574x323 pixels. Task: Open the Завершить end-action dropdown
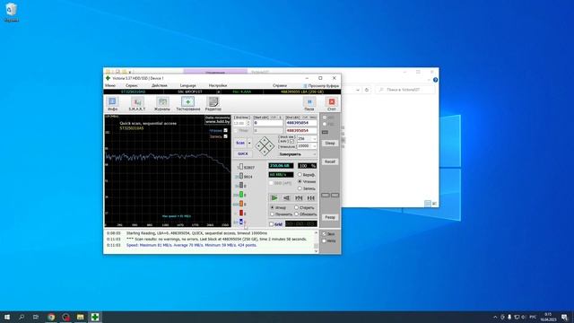pyautogui.click(x=315, y=154)
